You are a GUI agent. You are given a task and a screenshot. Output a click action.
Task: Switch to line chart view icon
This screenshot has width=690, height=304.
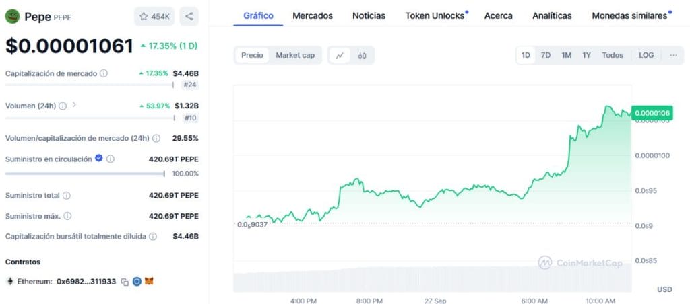pos(340,55)
